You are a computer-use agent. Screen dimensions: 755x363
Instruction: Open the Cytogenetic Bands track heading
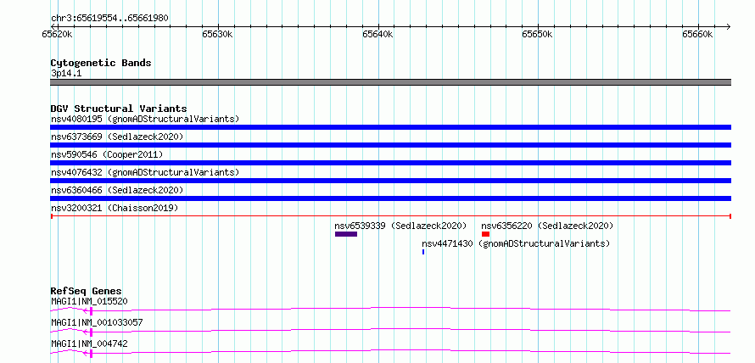pos(101,63)
